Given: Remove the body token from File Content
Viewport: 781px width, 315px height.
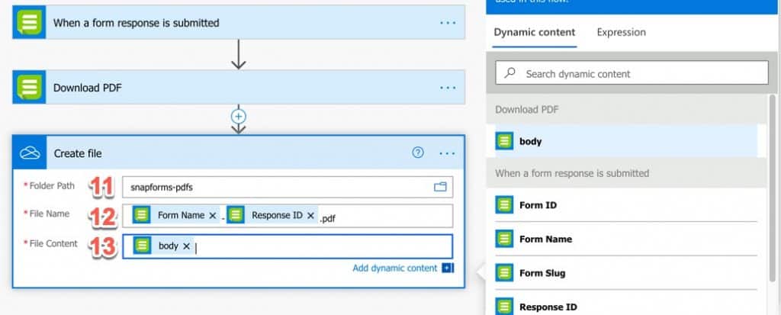Looking at the screenshot, I should 186,246.
